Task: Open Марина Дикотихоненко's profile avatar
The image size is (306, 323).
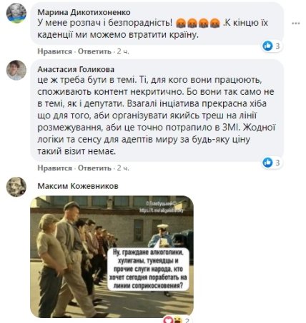Action: click(x=16, y=14)
